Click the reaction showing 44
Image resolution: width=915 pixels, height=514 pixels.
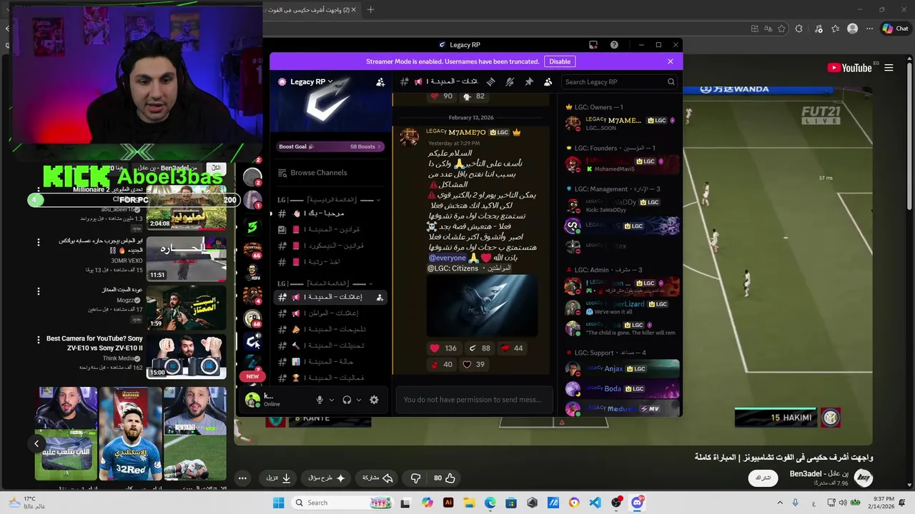tap(512, 348)
